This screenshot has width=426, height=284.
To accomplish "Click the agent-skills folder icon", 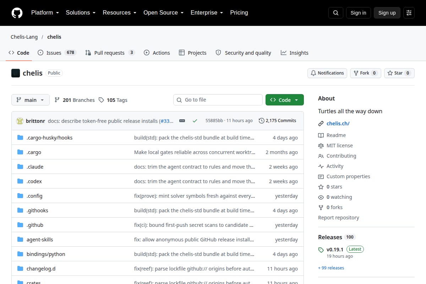I will coord(20,240).
